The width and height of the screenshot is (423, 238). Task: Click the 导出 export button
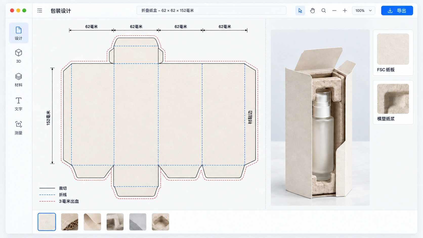pos(397,11)
